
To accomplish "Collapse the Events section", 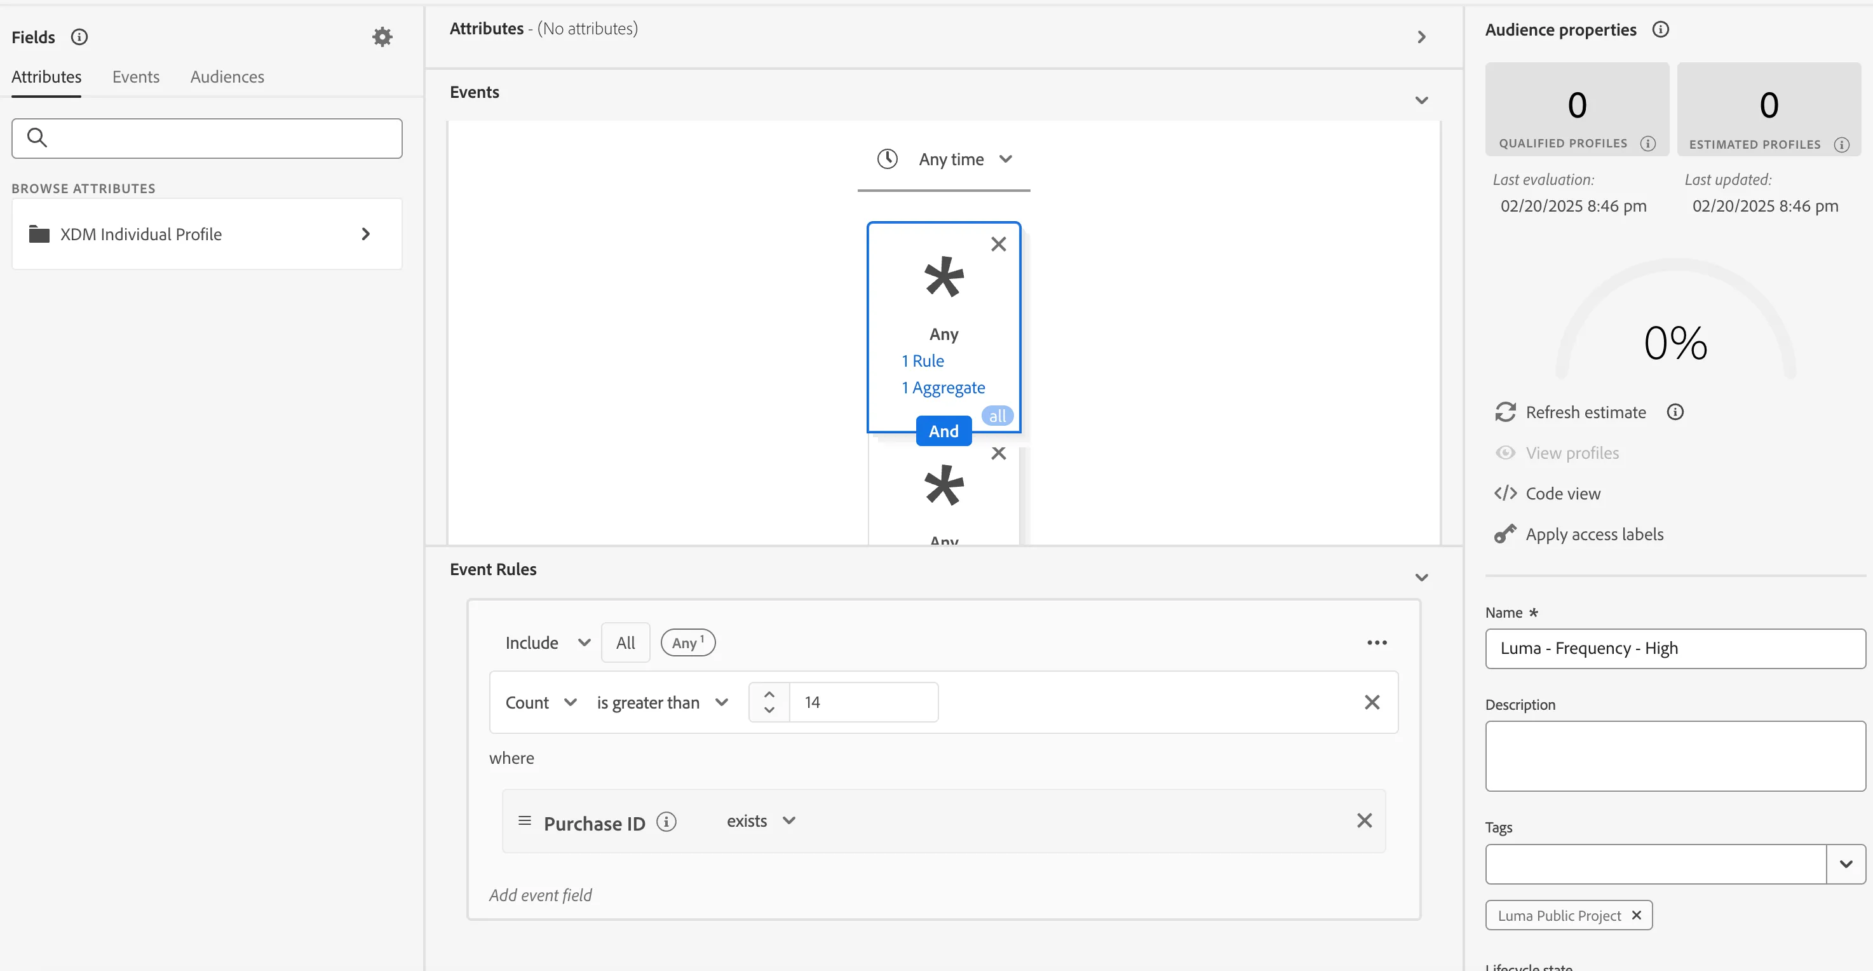I will (x=1421, y=100).
